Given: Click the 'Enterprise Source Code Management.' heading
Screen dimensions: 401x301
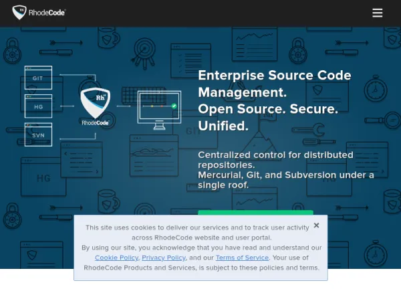Looking at the screenshot, I should (275, 84).
